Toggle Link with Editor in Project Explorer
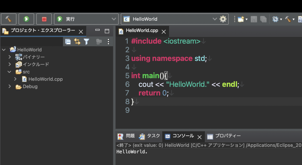Image resolution: width=302 pixels, height=165 pixels. pos(77,42)
